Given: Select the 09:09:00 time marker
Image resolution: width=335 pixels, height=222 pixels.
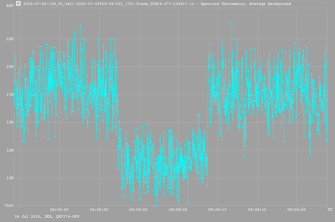Looking at the screenshot, I should [138, 210].
